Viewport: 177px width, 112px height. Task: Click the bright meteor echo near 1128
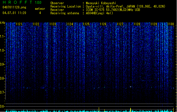[131, 87]
